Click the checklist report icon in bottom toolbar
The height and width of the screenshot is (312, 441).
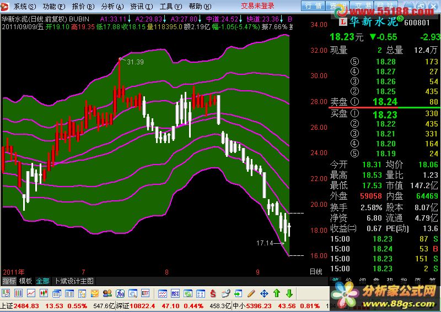pyautogui.click(x=6, y=293)
